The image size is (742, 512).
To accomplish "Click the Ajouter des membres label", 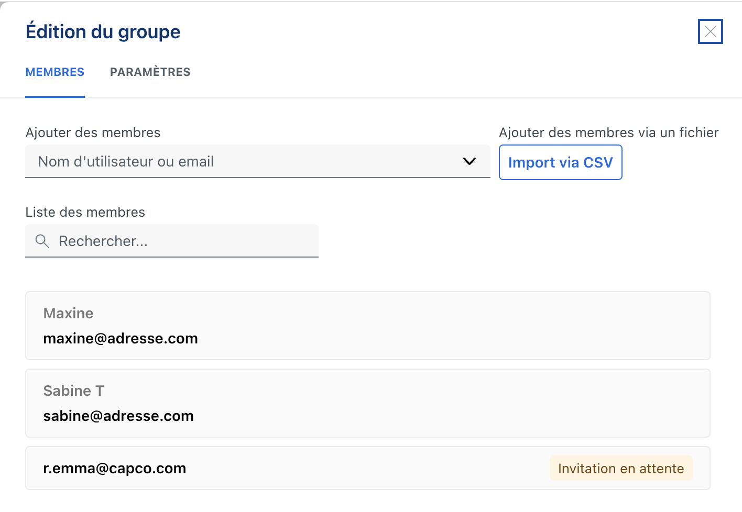I will (93, 132).
